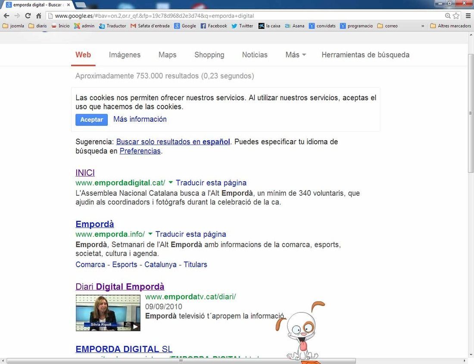Play the Silvia Ripoll video thumbnail
This screenshot has height=364, width=474.
tap(108, 313)
